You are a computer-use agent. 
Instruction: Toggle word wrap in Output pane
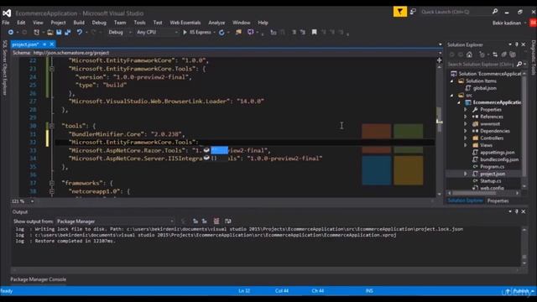point(227,221)
